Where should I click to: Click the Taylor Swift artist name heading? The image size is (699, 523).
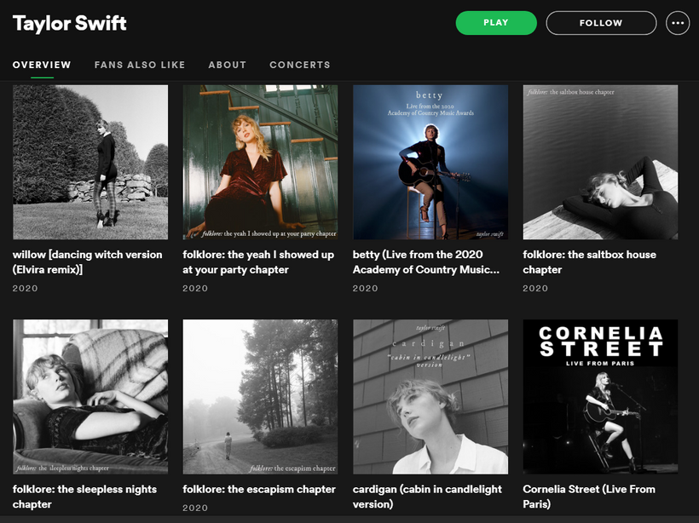point(70,23)
